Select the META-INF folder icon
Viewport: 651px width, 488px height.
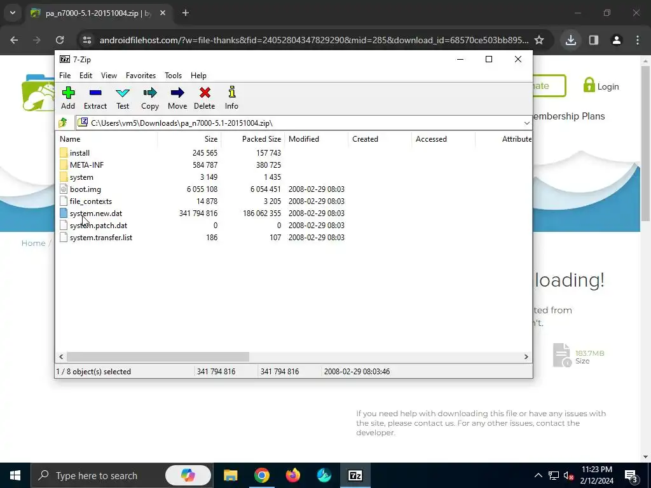tap(64, 165)
